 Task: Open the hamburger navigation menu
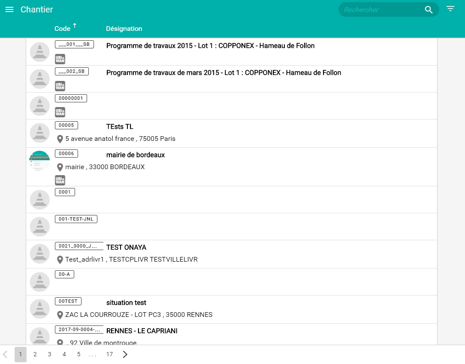9,9
